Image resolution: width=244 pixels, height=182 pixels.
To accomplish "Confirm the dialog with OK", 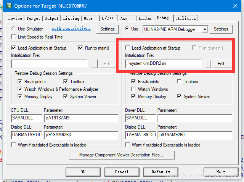I will coord(83,172).
